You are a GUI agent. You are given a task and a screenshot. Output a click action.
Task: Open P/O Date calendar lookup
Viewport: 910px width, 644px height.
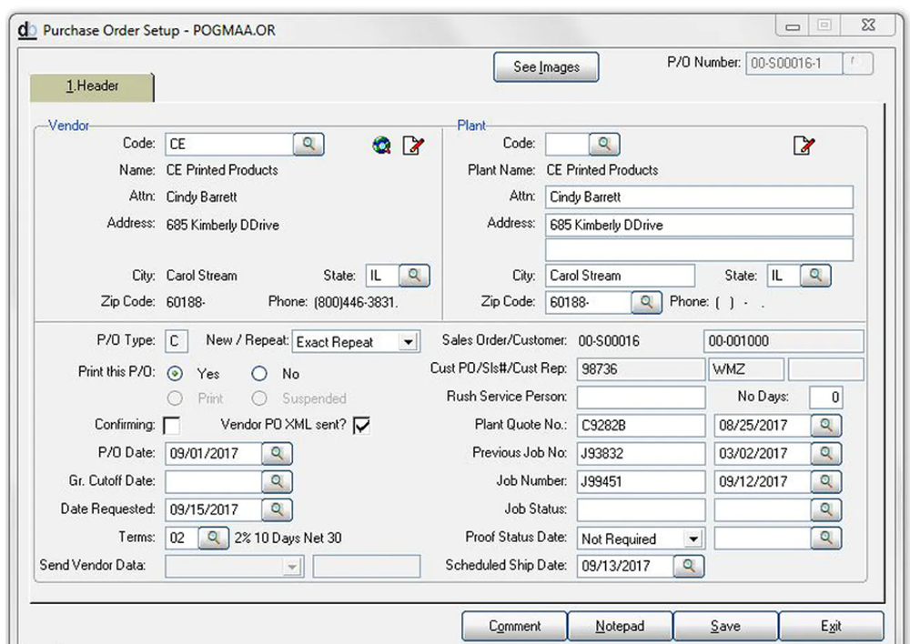(x=277, y=453)
